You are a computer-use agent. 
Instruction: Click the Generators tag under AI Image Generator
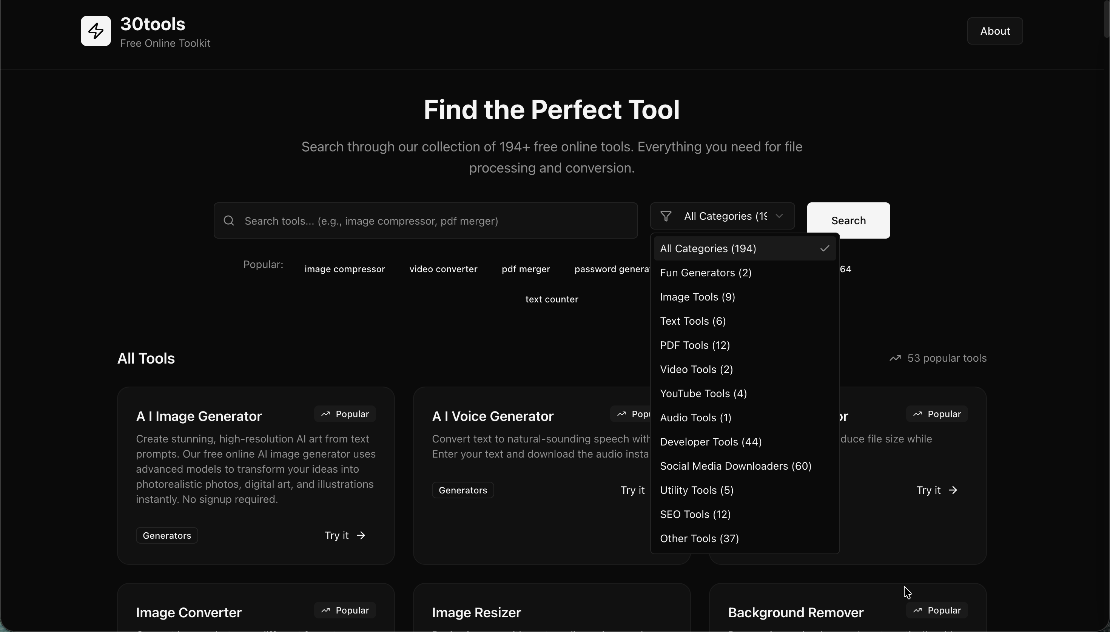(x=166, y=535)
